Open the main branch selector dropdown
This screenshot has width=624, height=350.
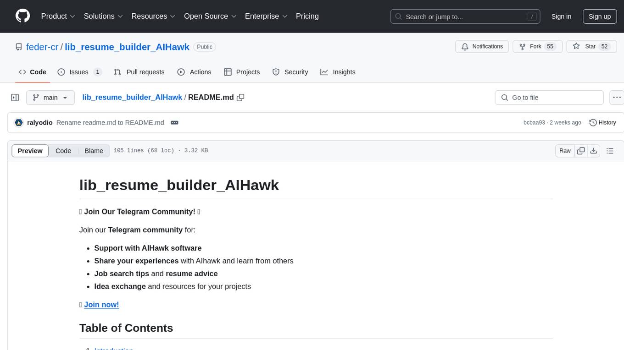click(50, 98)
